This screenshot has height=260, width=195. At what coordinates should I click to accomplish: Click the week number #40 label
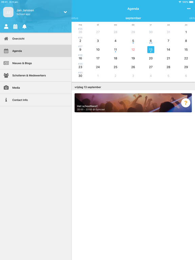[x=80, y=72]
